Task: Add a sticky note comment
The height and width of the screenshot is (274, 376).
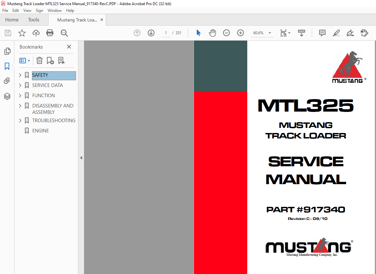Action: click(x=322, y=33)
